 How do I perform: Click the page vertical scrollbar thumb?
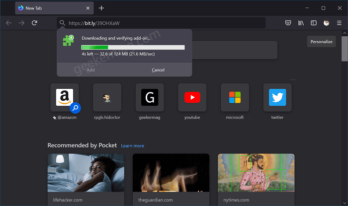tap(345, 49)
